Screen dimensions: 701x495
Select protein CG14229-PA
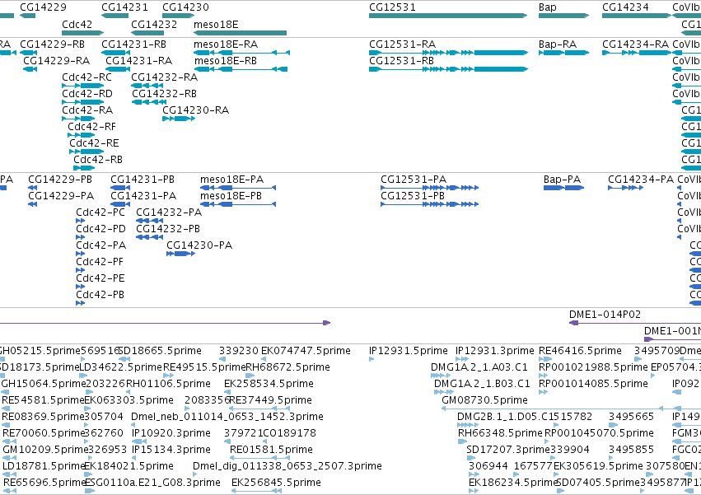(61, 196)
